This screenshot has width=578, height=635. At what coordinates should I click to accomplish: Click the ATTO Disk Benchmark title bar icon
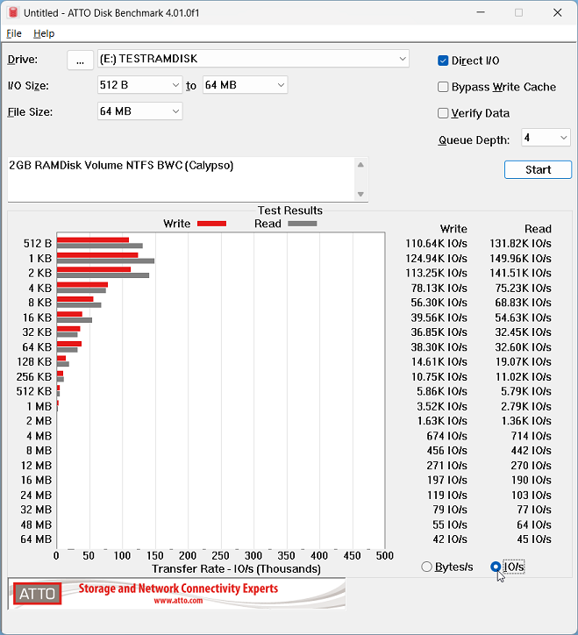pyautogui.click(x=13, y=12)
